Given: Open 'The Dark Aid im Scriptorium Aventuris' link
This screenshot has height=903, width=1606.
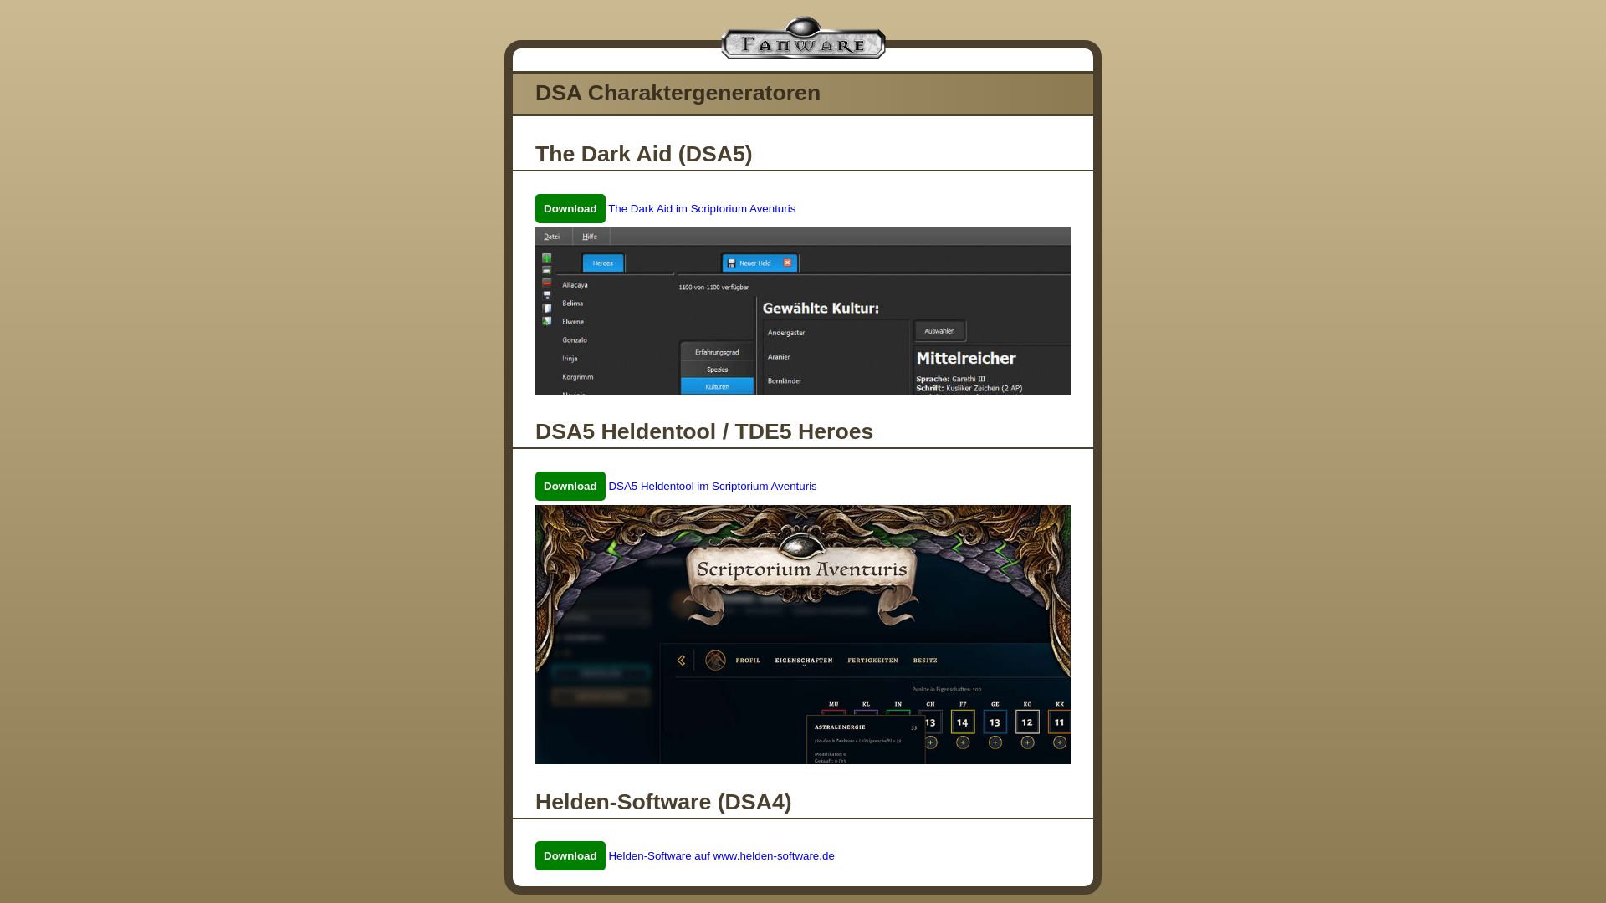Looking at the screenshot, I should (702, 209).
